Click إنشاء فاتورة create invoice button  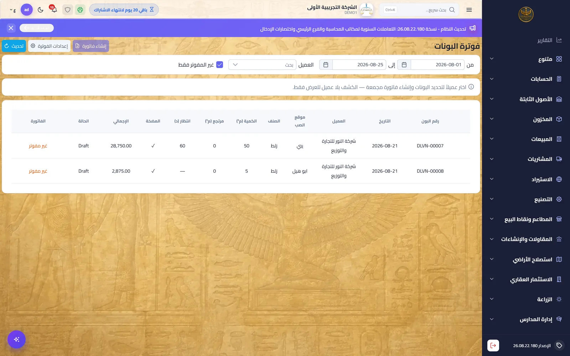click(91, 46)
